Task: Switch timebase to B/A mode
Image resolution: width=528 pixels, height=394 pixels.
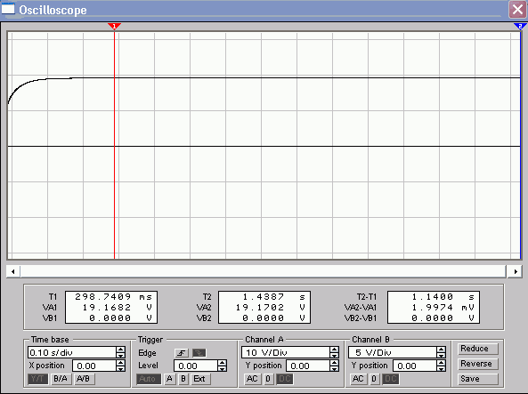Action: 61,379
